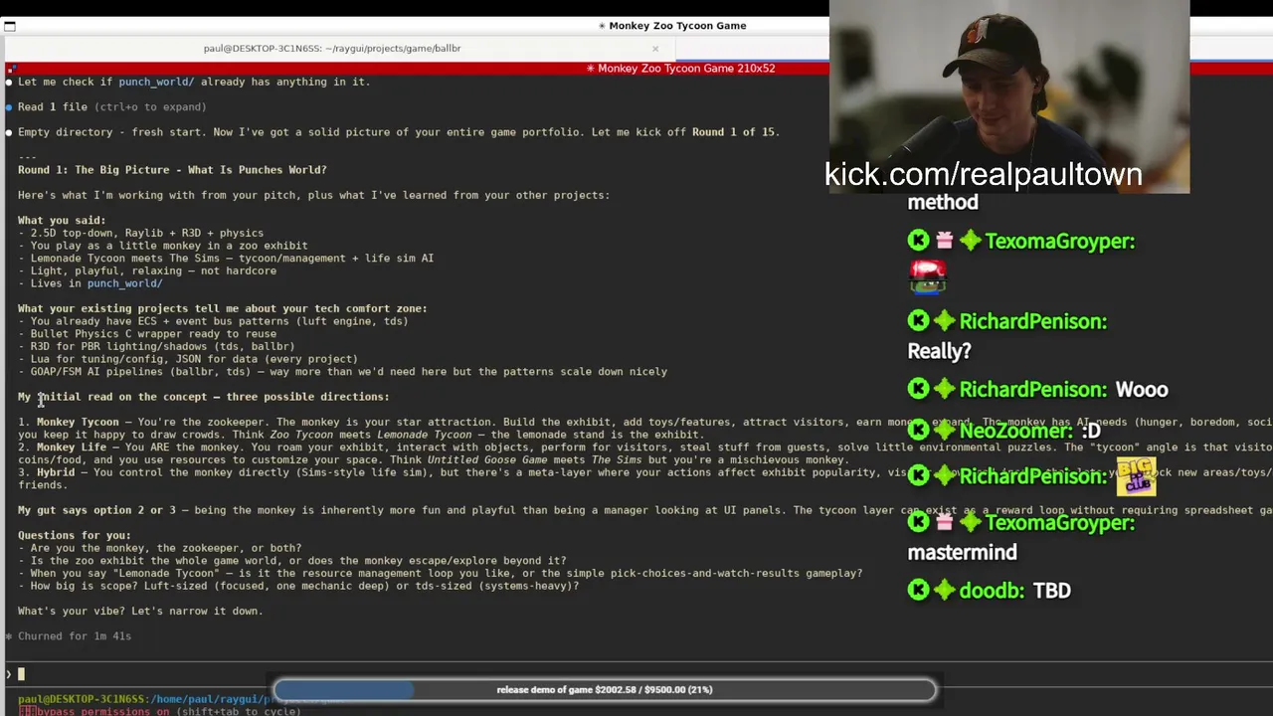Click the Kick badge on the top TexomaGroyper message

click(x=918, y=241)
